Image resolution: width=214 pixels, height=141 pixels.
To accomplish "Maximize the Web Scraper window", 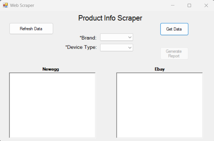I will (189, 5).
